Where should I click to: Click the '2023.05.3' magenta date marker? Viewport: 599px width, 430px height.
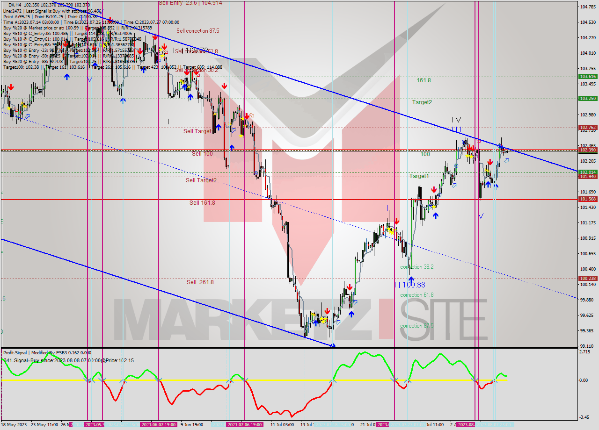[94, 424]
